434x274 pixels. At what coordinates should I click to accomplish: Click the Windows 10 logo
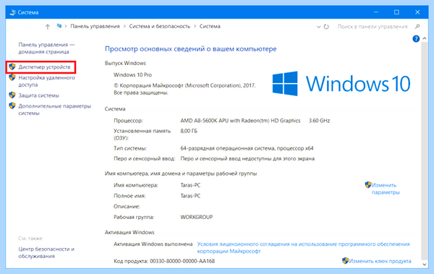pyautogui.click(x=341, y=84)
